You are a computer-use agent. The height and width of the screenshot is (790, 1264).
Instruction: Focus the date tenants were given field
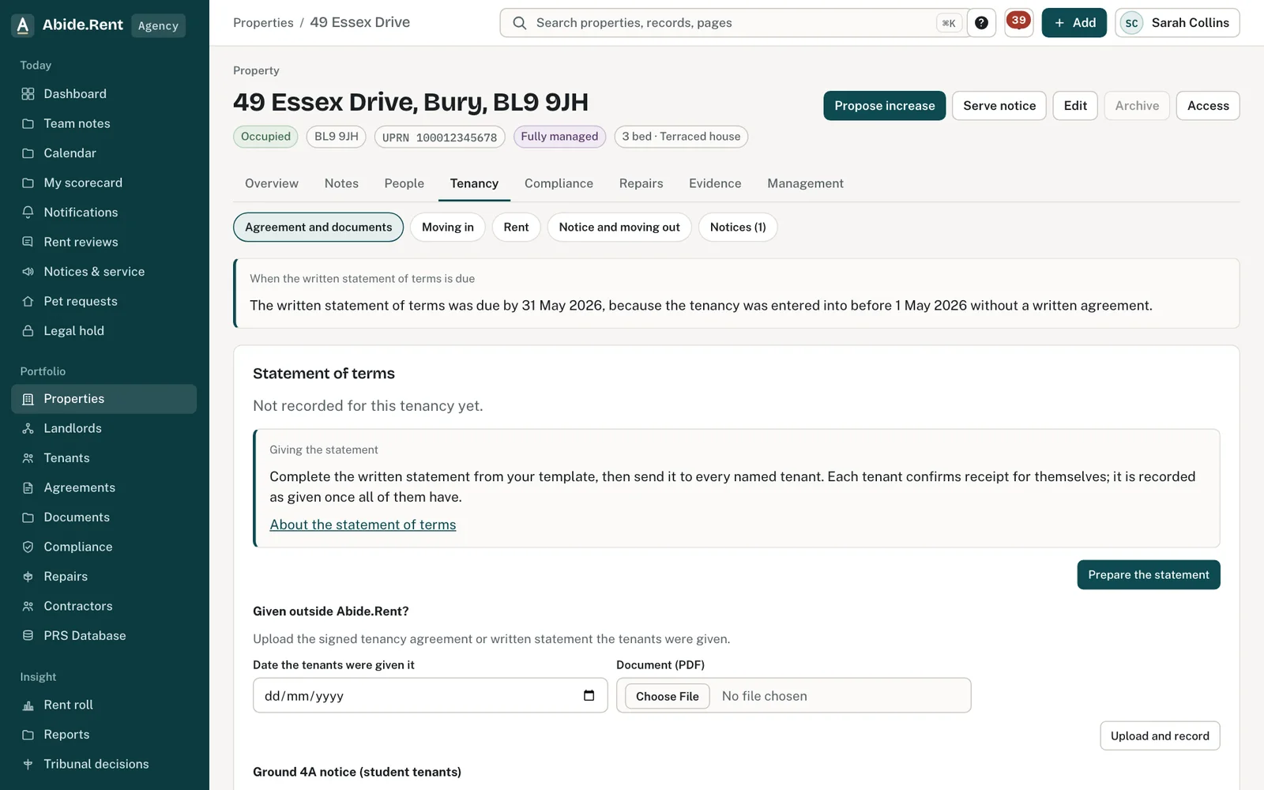point(430,695)
